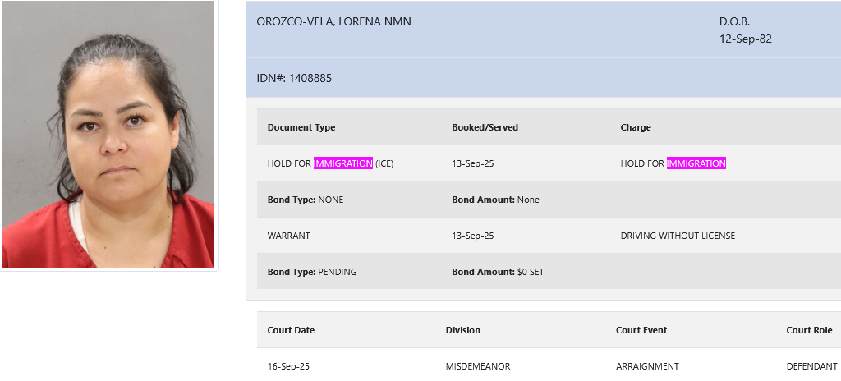The image size is (841, 381).
Task: Click the inmate booking photo thumbnail
Action: [108, 134]
